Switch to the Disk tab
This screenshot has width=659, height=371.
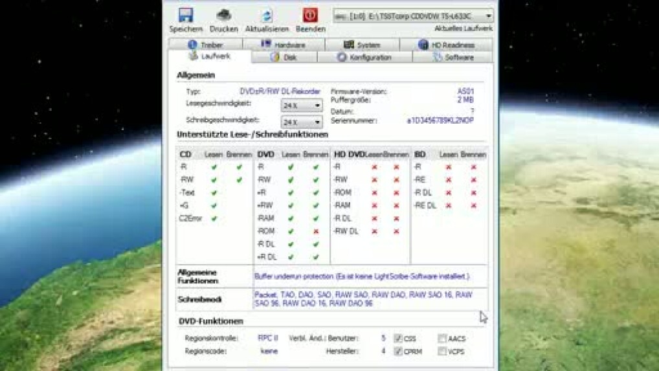[x=284, y=57]
